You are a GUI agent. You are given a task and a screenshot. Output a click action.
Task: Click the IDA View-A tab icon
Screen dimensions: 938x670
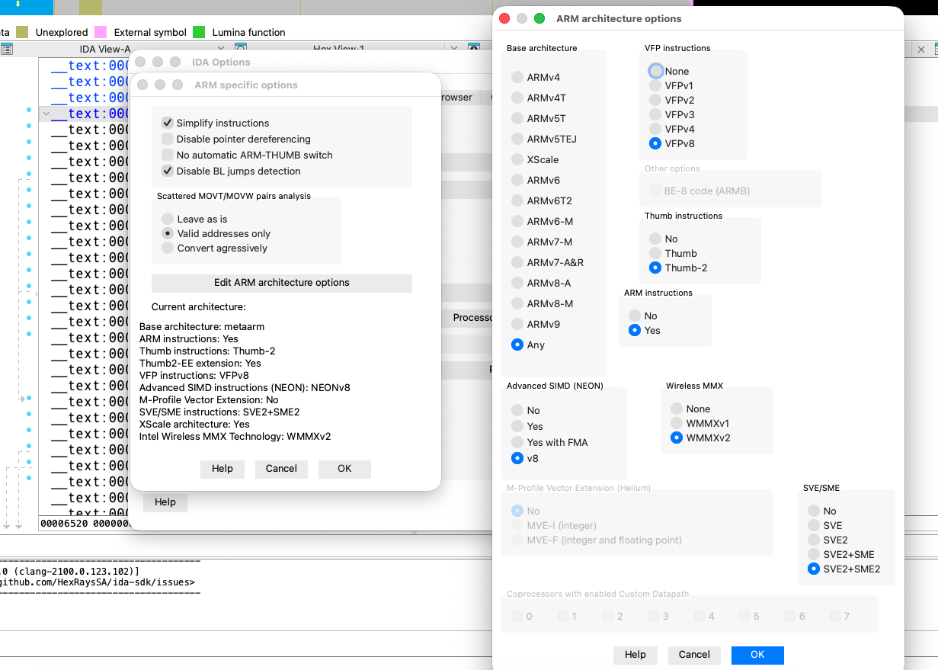coord(7,49)
